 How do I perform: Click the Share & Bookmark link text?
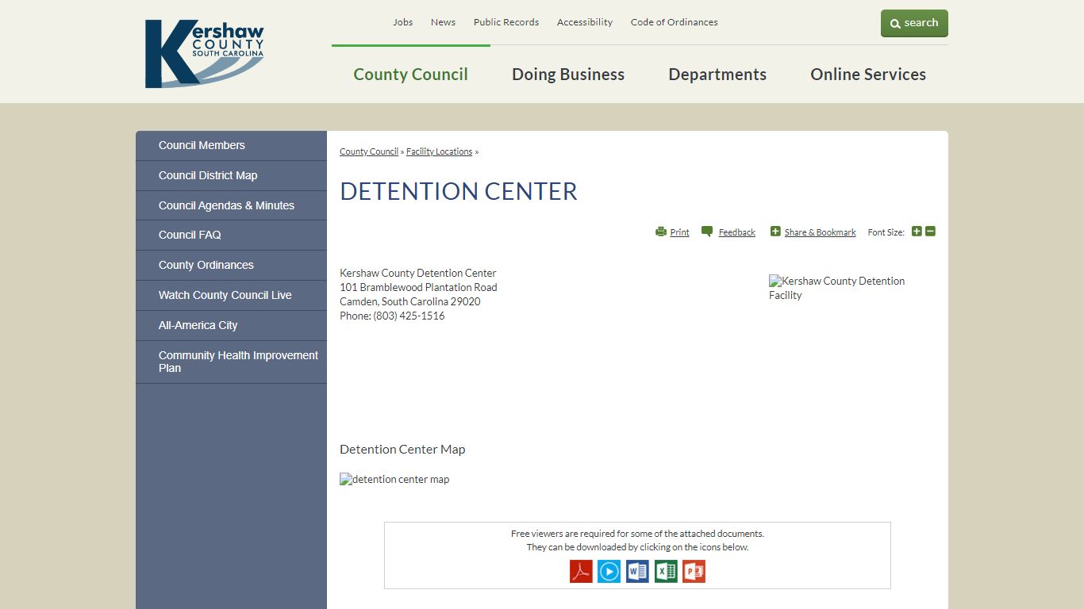point(820,232)
